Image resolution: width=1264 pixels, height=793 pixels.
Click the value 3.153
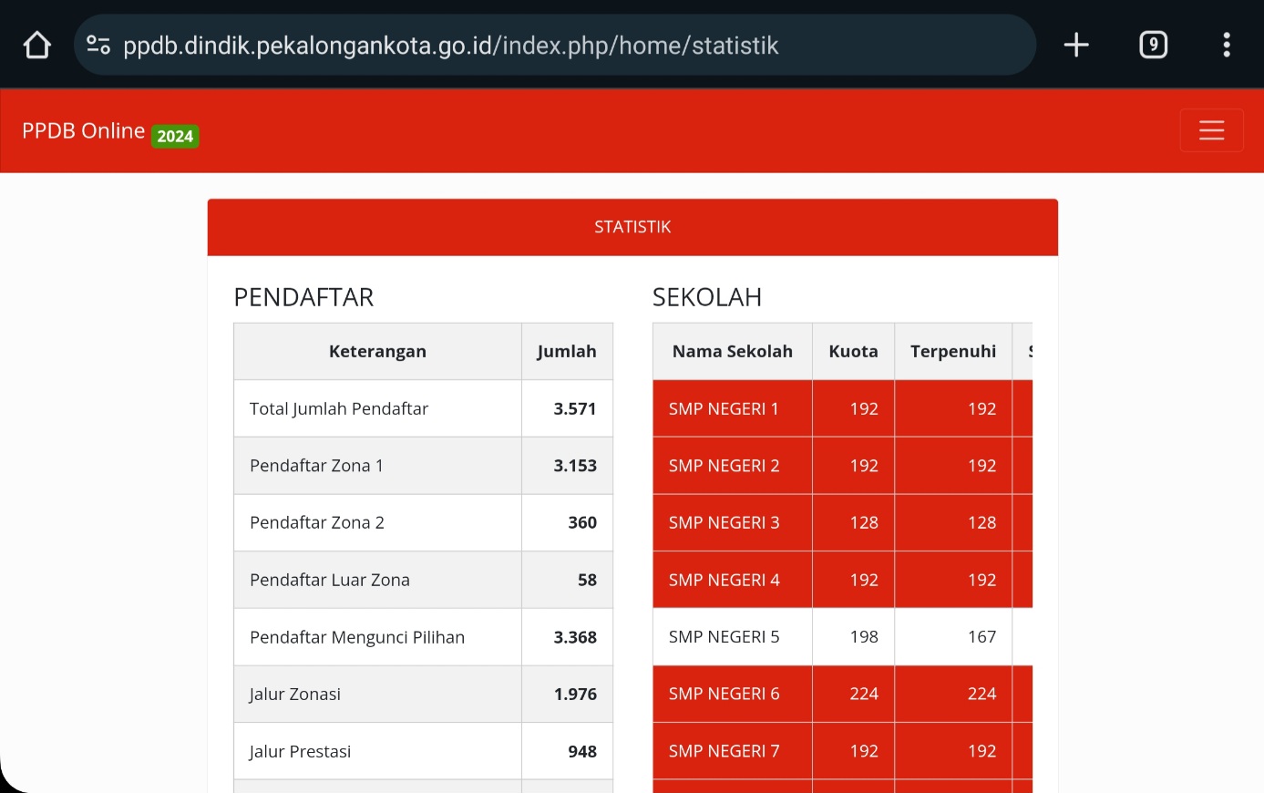point(575,466)
